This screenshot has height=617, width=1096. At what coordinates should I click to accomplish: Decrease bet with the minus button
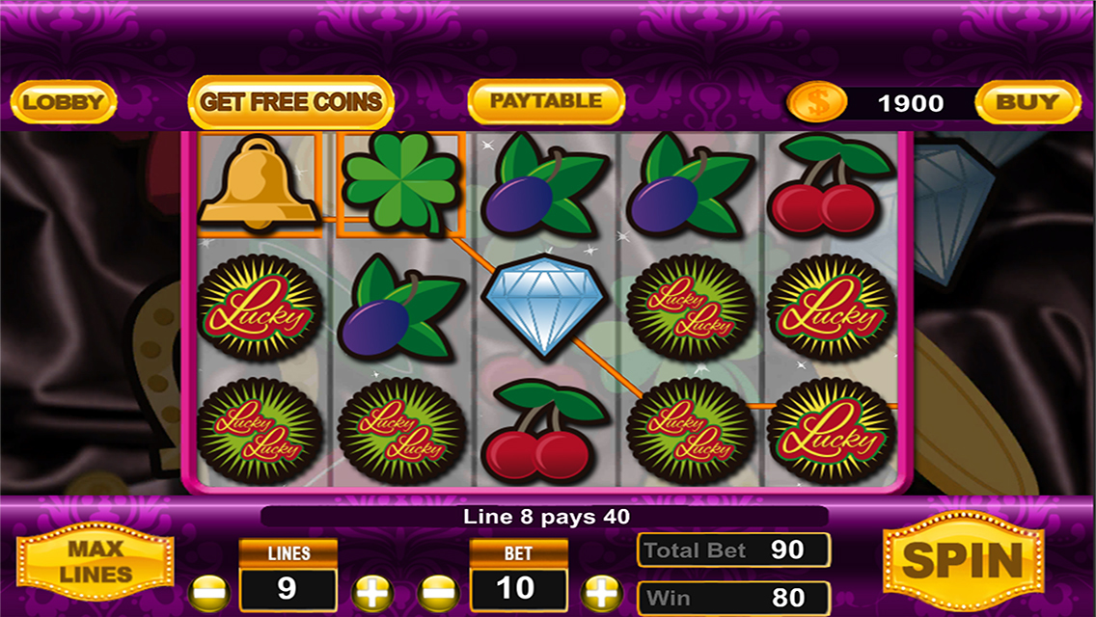438,594
